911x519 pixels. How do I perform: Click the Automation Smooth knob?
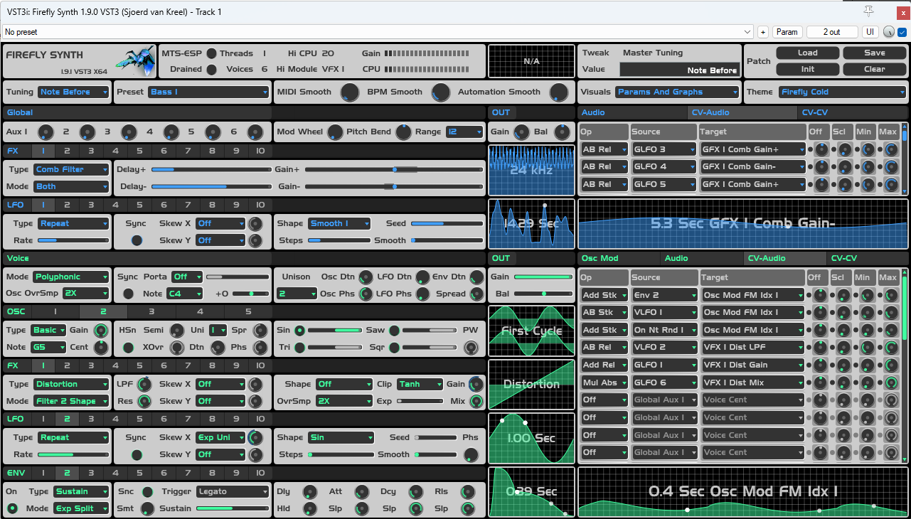[x=559, y=92]
